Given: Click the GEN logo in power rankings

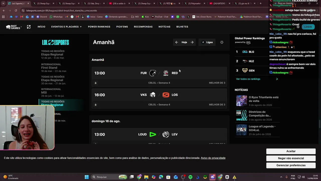Looking at the screenshot, I should [x=245, y=71].
